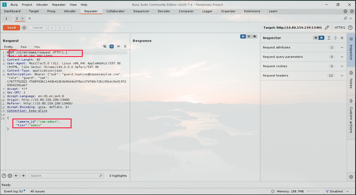This screenshot has width=356, height=195.
Task: Expand Request attributes section
Action: coord(342,47)
